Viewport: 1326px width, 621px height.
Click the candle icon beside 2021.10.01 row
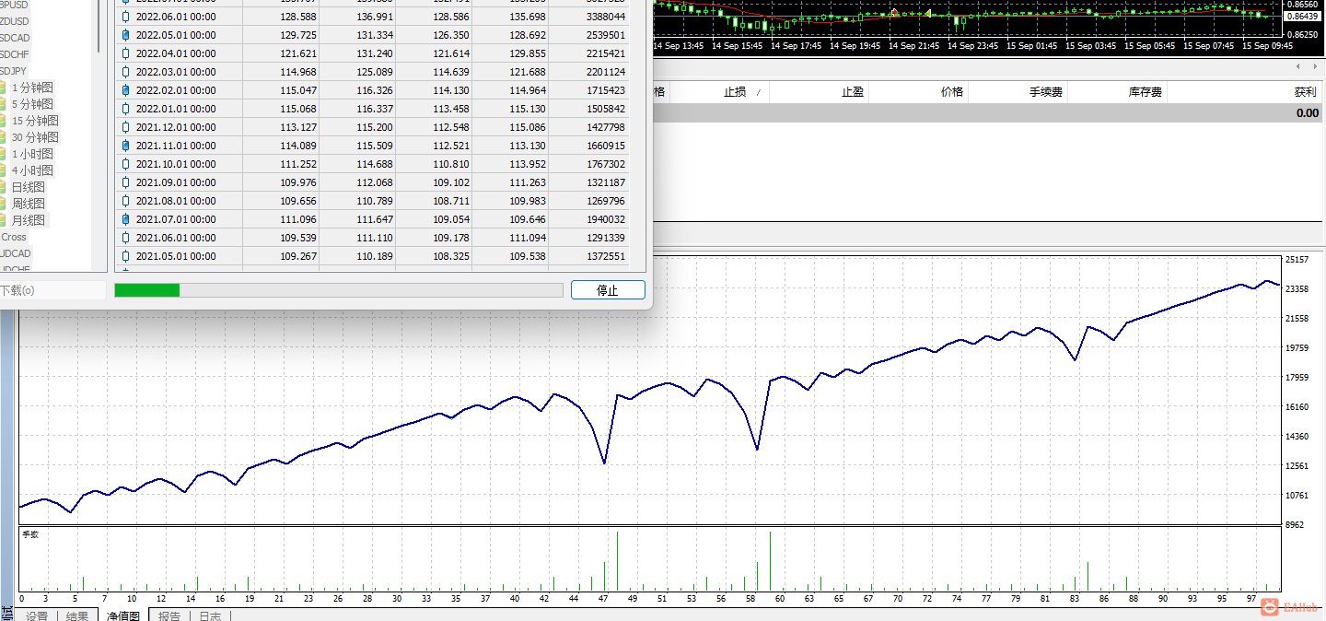tap(126, 164)
